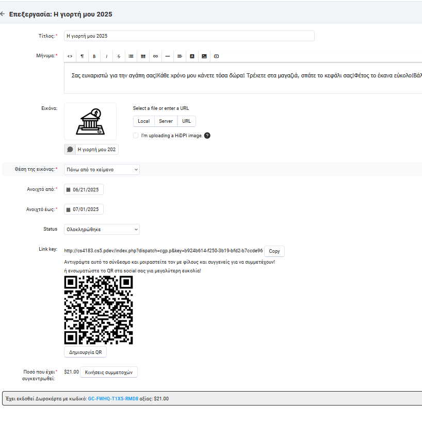The width and height of the screenshot is (422, 421).
Task: Insert a link via editor toolbar
Action: [x=155, y=56]
